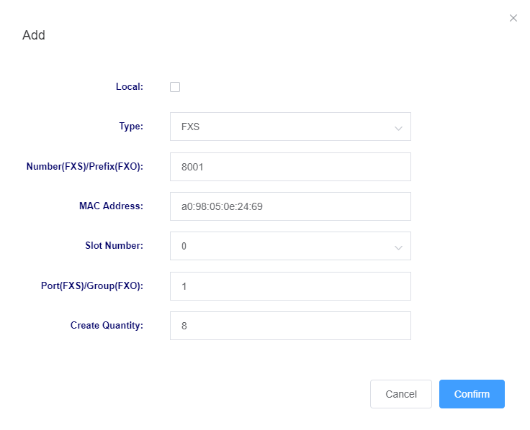Tick the Local checkbox
This screenshot has width=530, height=430.
[175, 87]
